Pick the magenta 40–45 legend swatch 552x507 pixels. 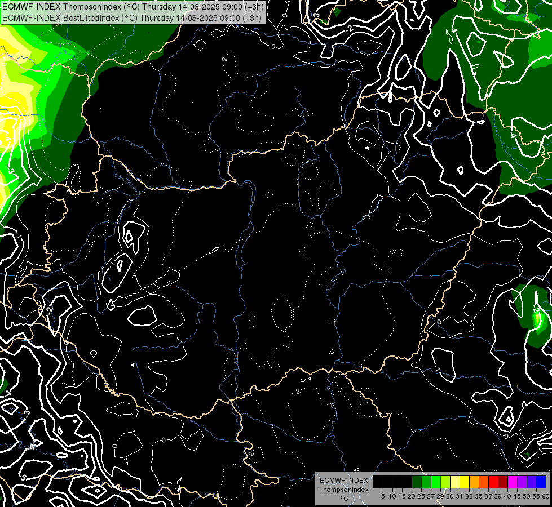(513, 482)
